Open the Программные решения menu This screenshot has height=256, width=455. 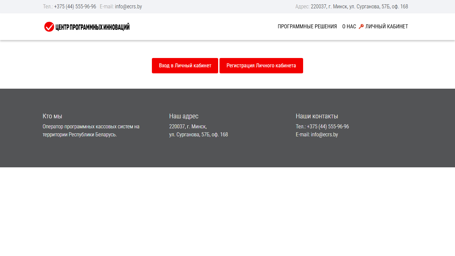tap(307, 27)
